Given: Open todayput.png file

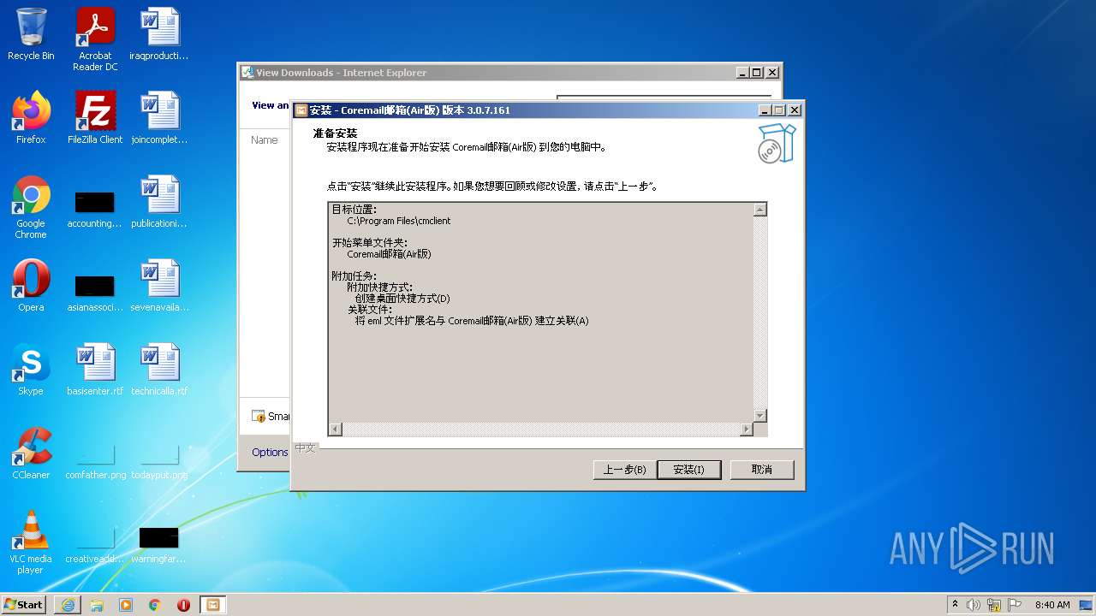Looking at the screenshot, I should [x=159, y=460].
